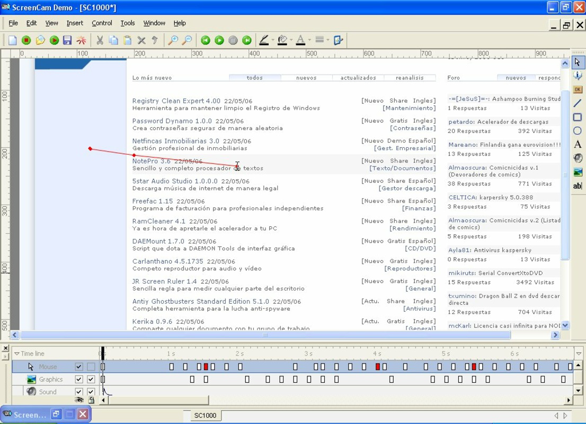
Task: Switch to the SC1000 document tab
Action: [205, 416]
